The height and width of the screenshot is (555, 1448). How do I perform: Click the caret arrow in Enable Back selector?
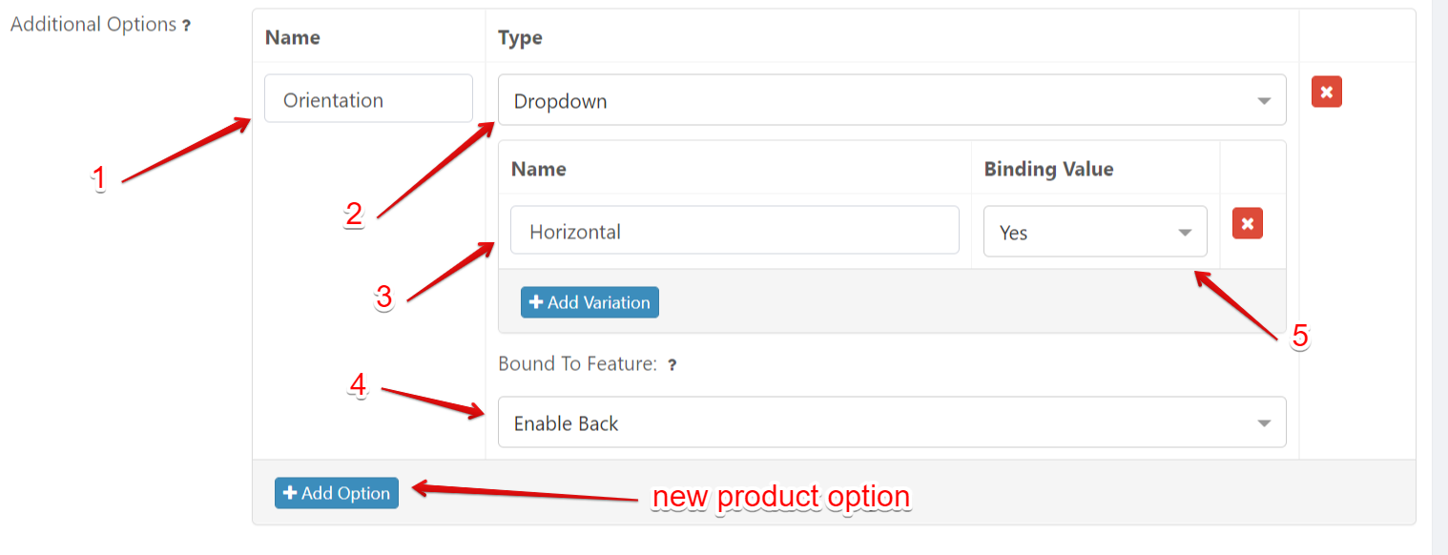tap(1264, 423)
